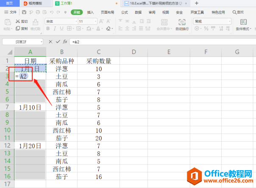
Task: Open the fill color dropdown arrow
Action: click(93, 28)
